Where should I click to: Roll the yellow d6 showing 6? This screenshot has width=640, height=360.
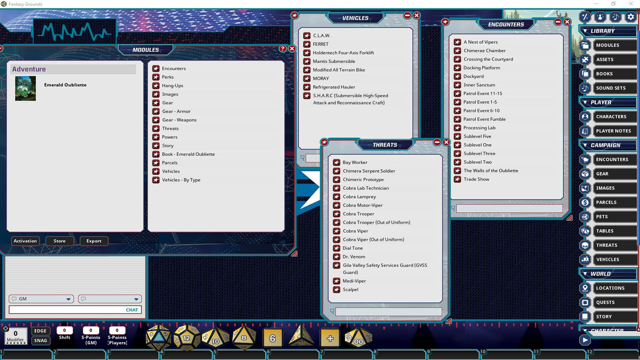point(273,337)
